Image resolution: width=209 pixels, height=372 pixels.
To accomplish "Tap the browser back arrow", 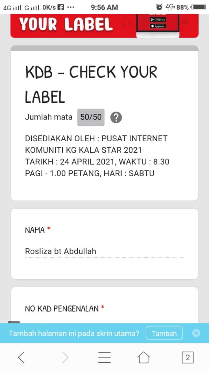I will pyautogui.click(x=21, y=357).
